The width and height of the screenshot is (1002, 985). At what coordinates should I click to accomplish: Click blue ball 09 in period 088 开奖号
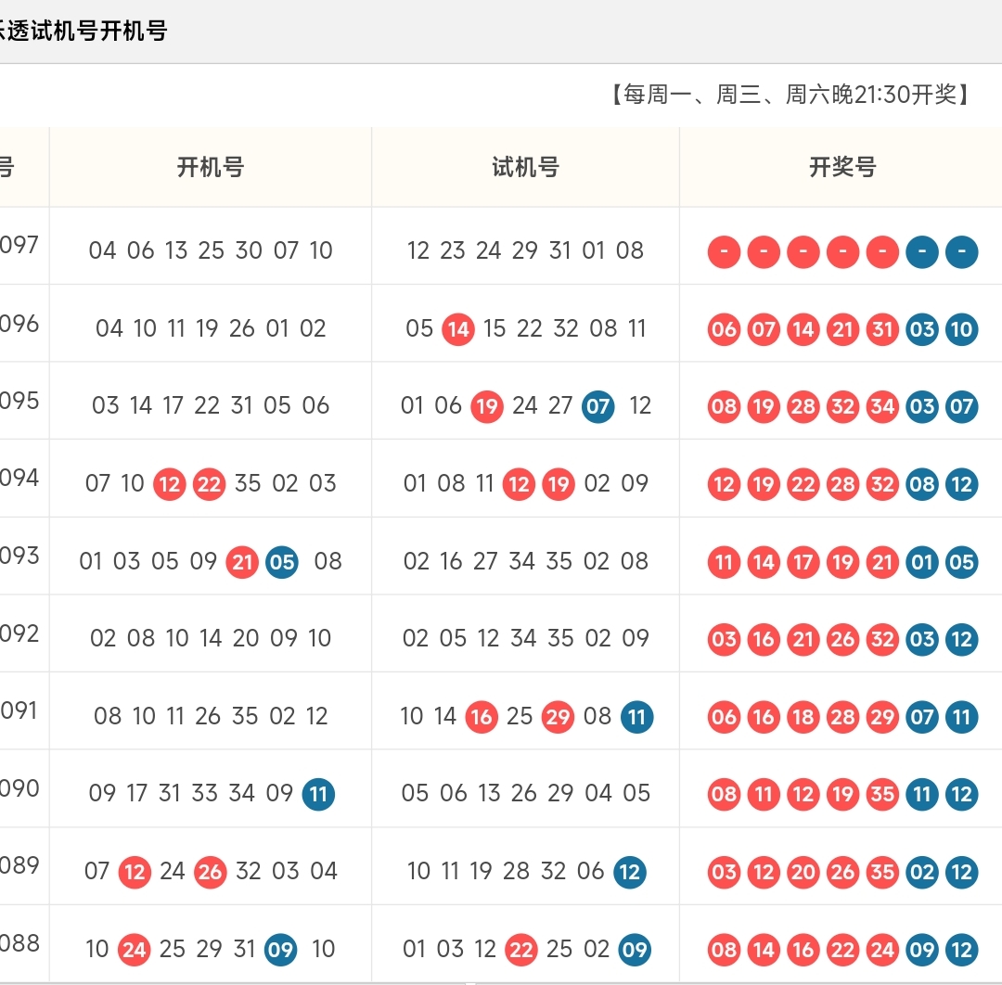point(922,950)
